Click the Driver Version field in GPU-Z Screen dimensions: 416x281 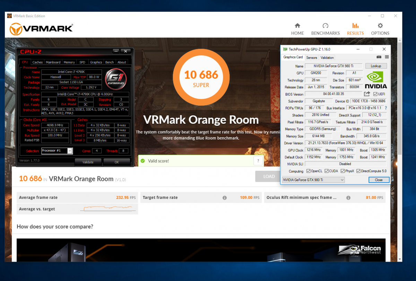346,143
